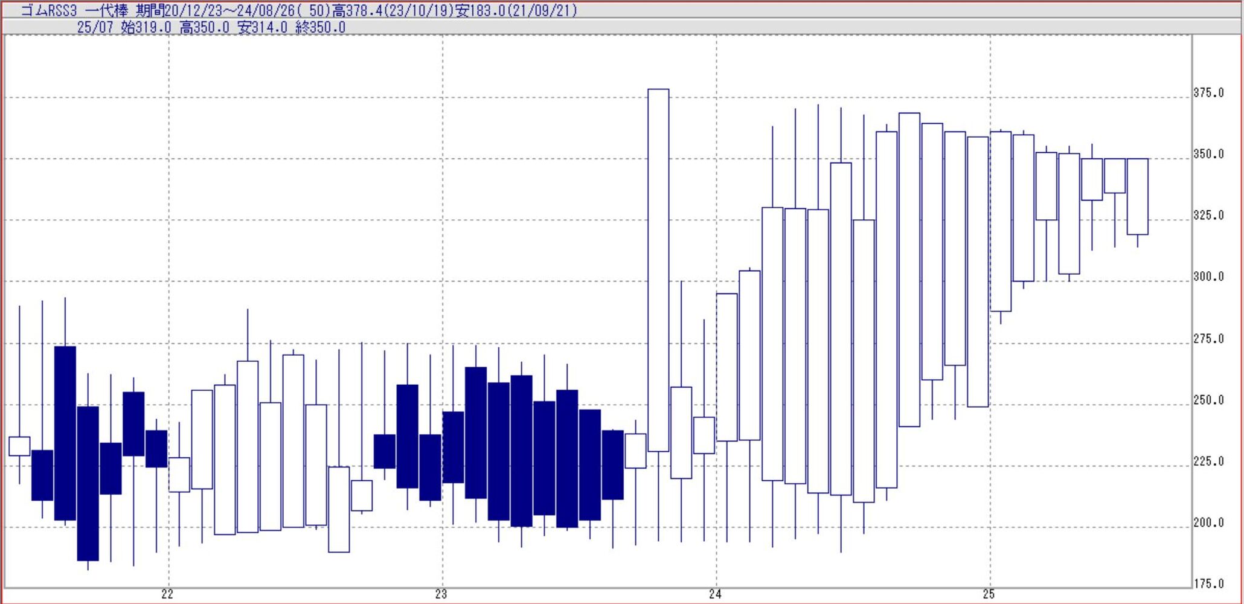Click the ゴムRSS3 title text
This screenshot has height=604, width=1244.
[x=48, y=10]
